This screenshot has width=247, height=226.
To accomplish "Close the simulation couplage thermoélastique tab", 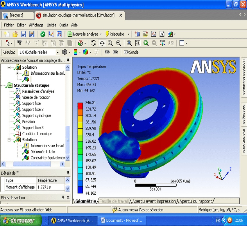I will [121, 15].
